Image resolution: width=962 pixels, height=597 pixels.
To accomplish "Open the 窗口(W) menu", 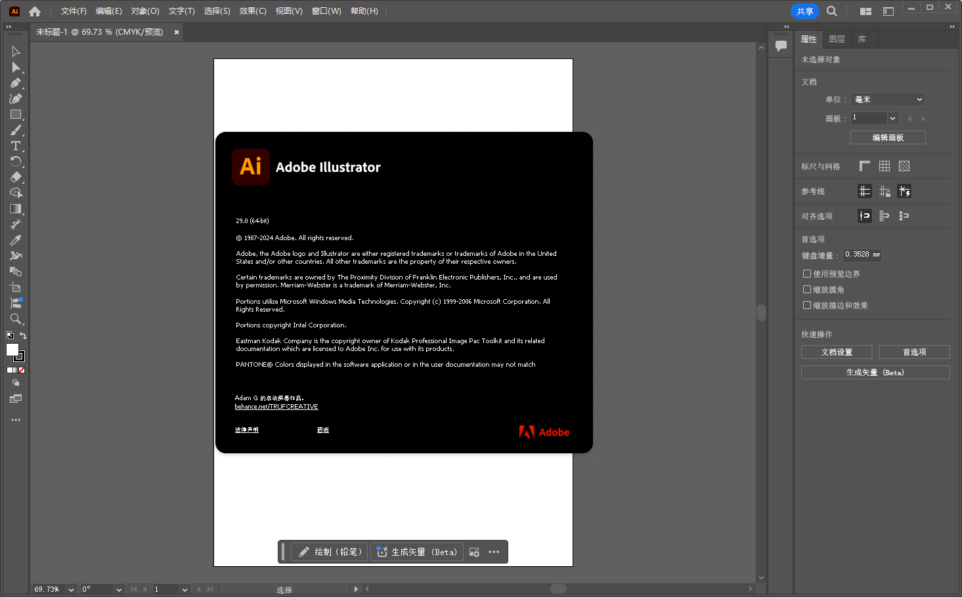I will [x=326, y=11].
